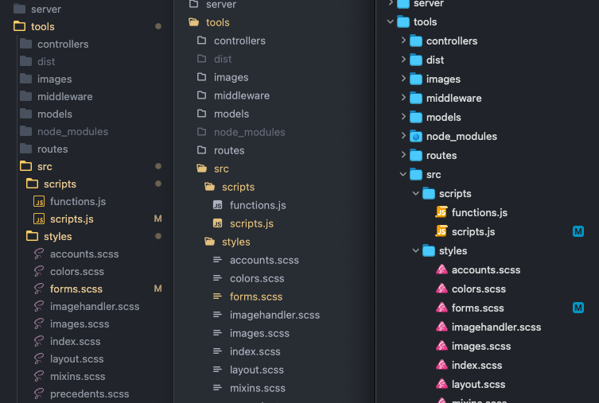Click the yellow M status letter beside scripts.js
This screenshot has height=403, width=599.
pyautogui.click(x=158, y=219)
